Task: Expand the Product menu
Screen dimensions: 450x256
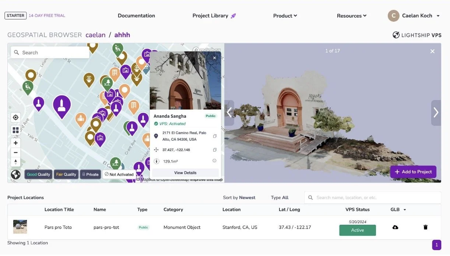Action: [285, 16]
